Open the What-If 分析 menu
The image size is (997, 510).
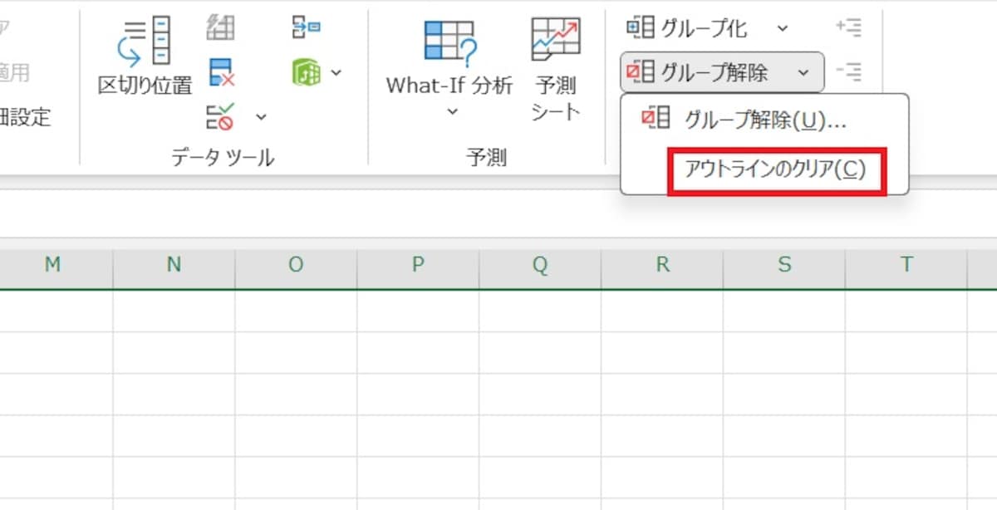click(x=447, y=62)
